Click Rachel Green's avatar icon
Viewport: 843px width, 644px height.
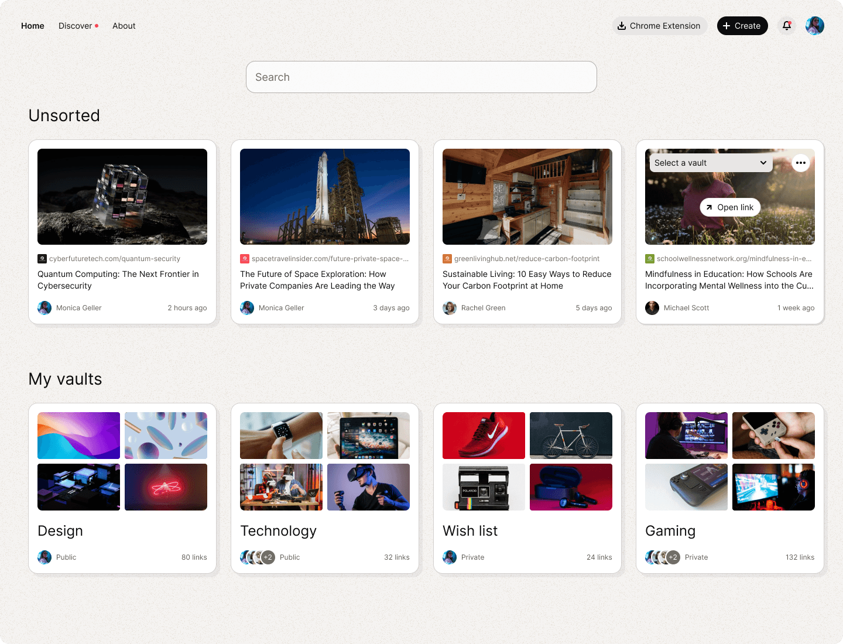tap(450, 308)
